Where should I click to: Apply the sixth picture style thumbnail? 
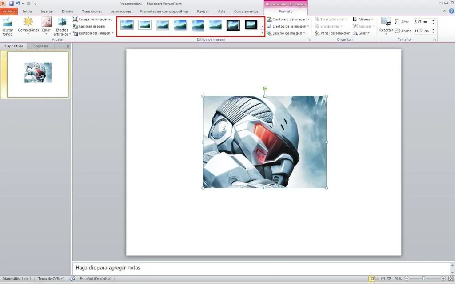point(216,25)
